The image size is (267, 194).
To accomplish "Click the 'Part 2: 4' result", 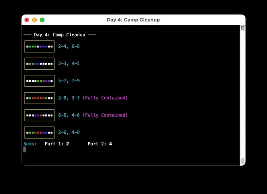I will (100, 144).
